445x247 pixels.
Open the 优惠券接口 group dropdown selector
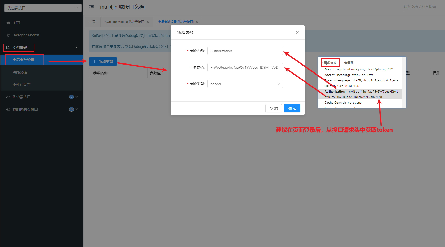click(x=43, y=8)
